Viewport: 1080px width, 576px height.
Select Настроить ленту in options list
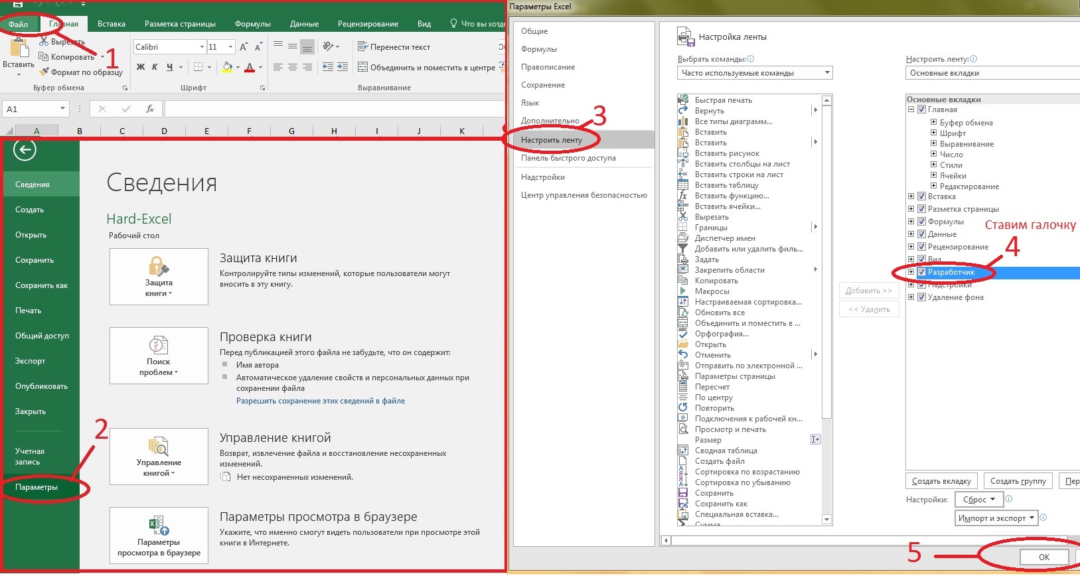coord(585,140)
